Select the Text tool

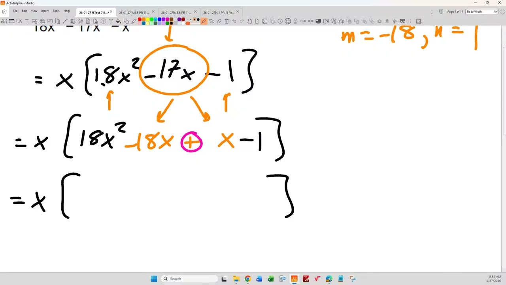tap(111, 21)
